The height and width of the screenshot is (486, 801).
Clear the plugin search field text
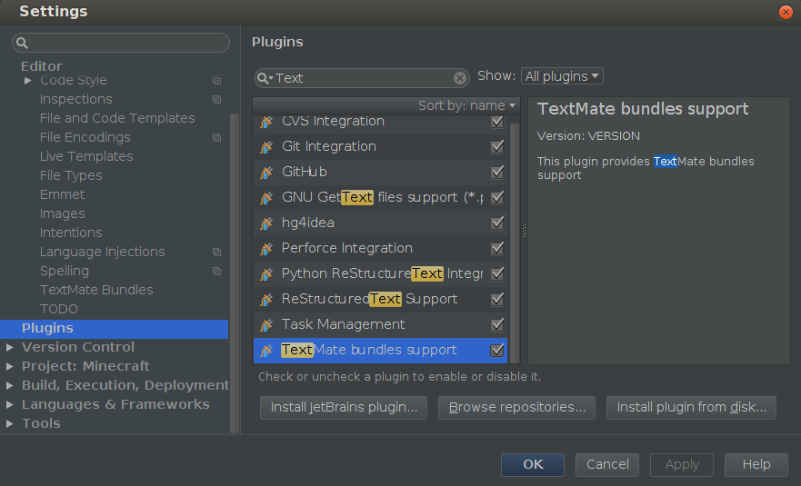(460, 78)
